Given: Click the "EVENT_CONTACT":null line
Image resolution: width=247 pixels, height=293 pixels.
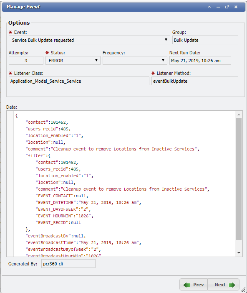Looking at the screenshot, I should (x=62, y=196).
